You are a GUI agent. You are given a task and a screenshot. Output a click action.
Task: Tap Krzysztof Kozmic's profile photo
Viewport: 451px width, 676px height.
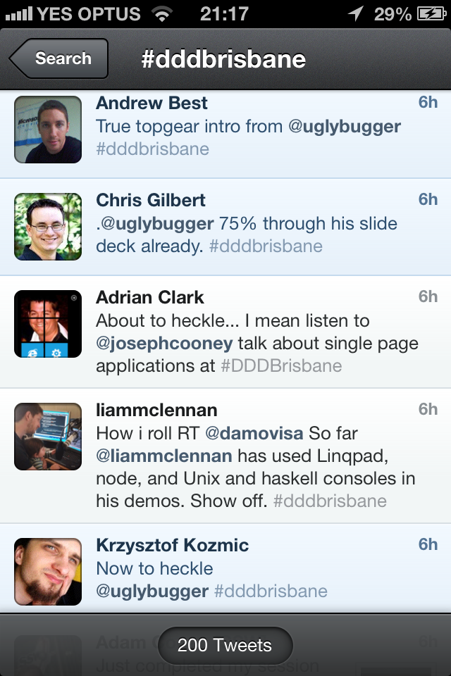(x=48, y=572)
